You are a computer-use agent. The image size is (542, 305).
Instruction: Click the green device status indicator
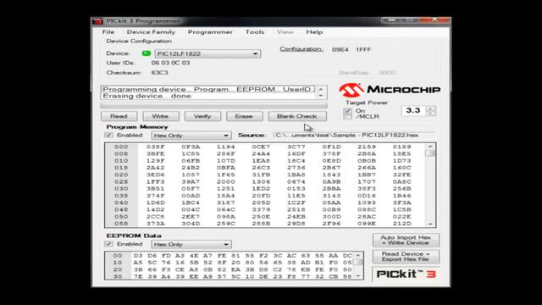pos(147,53)
